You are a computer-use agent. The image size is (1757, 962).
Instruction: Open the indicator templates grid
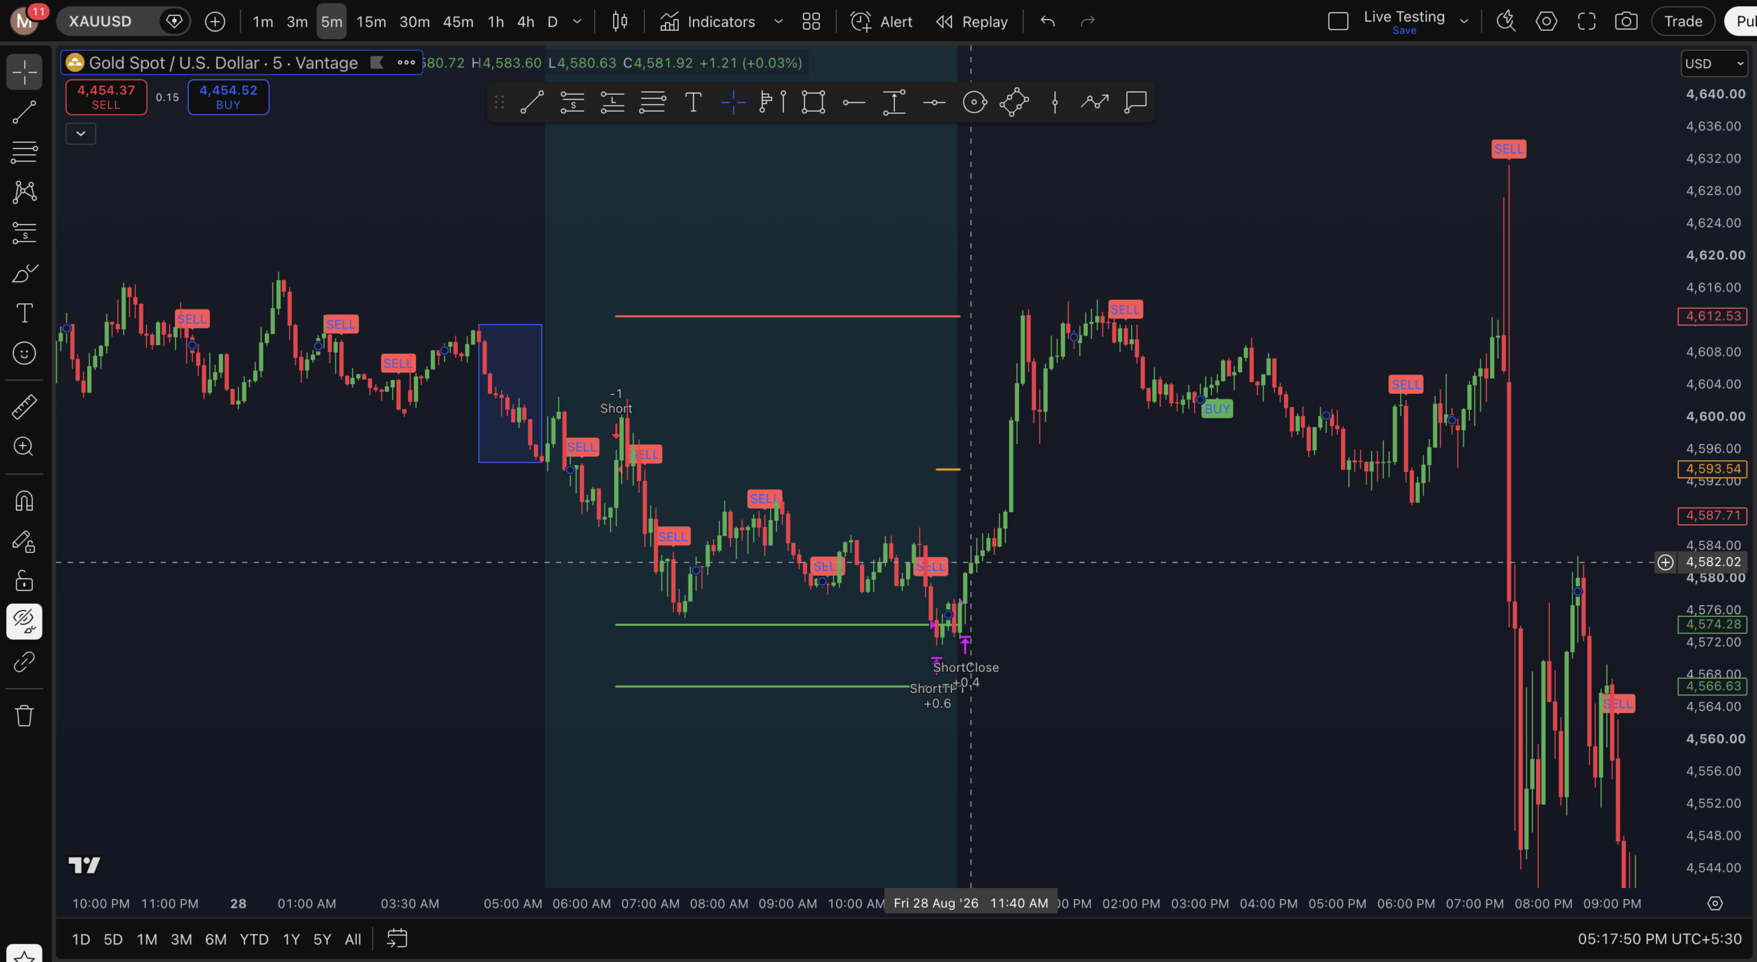(811, 21)
